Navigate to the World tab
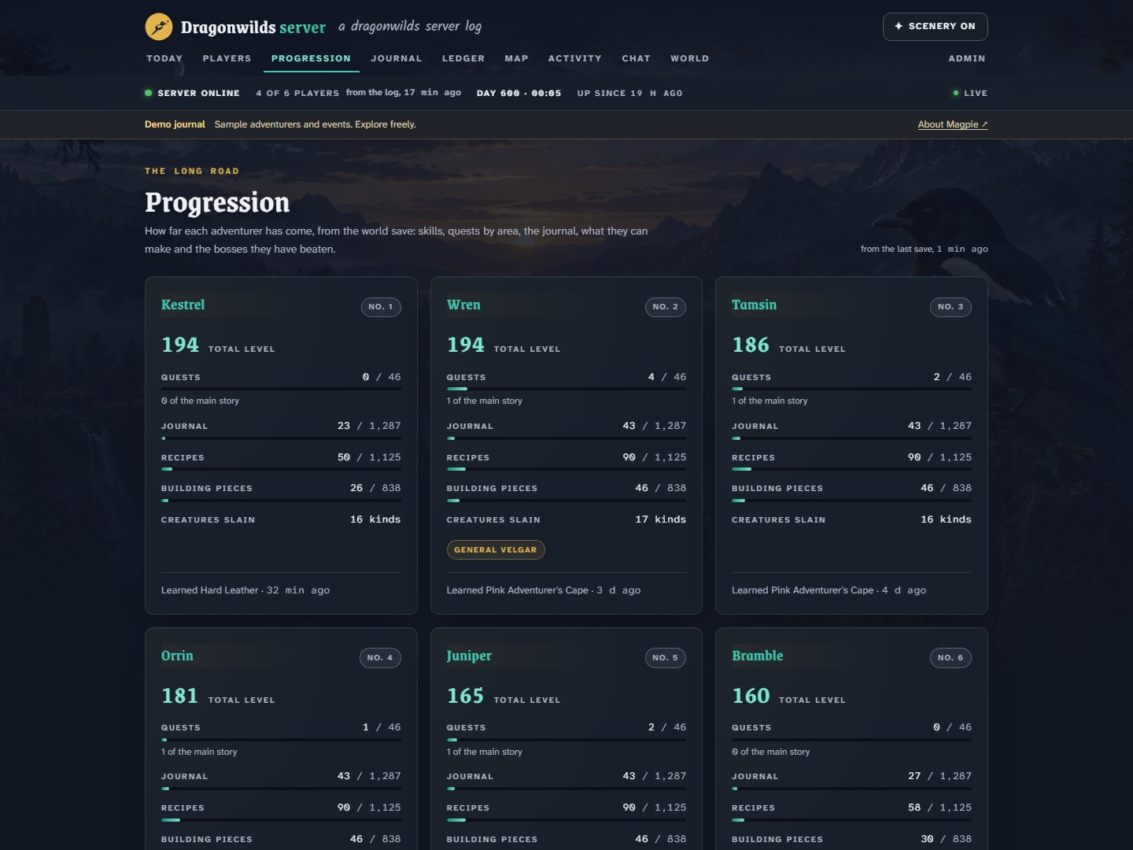 tap(689, 58)
